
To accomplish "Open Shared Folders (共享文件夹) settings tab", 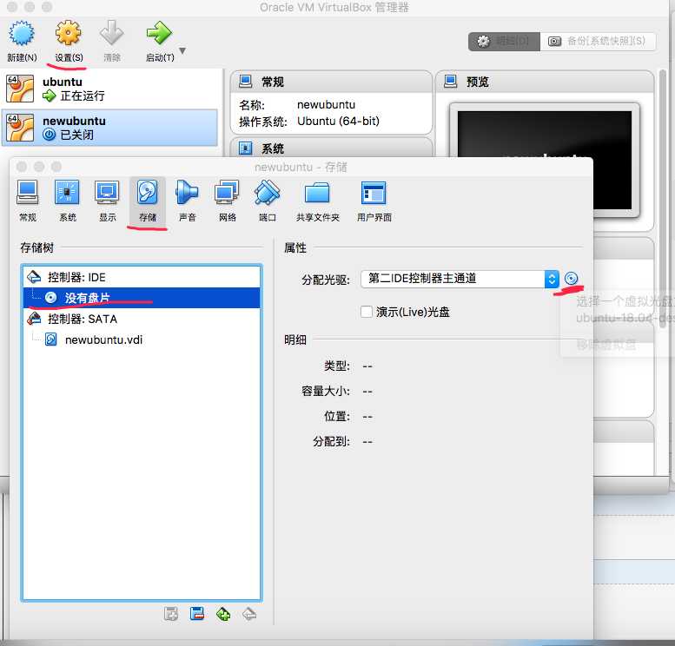I will [x=318, y=201].
